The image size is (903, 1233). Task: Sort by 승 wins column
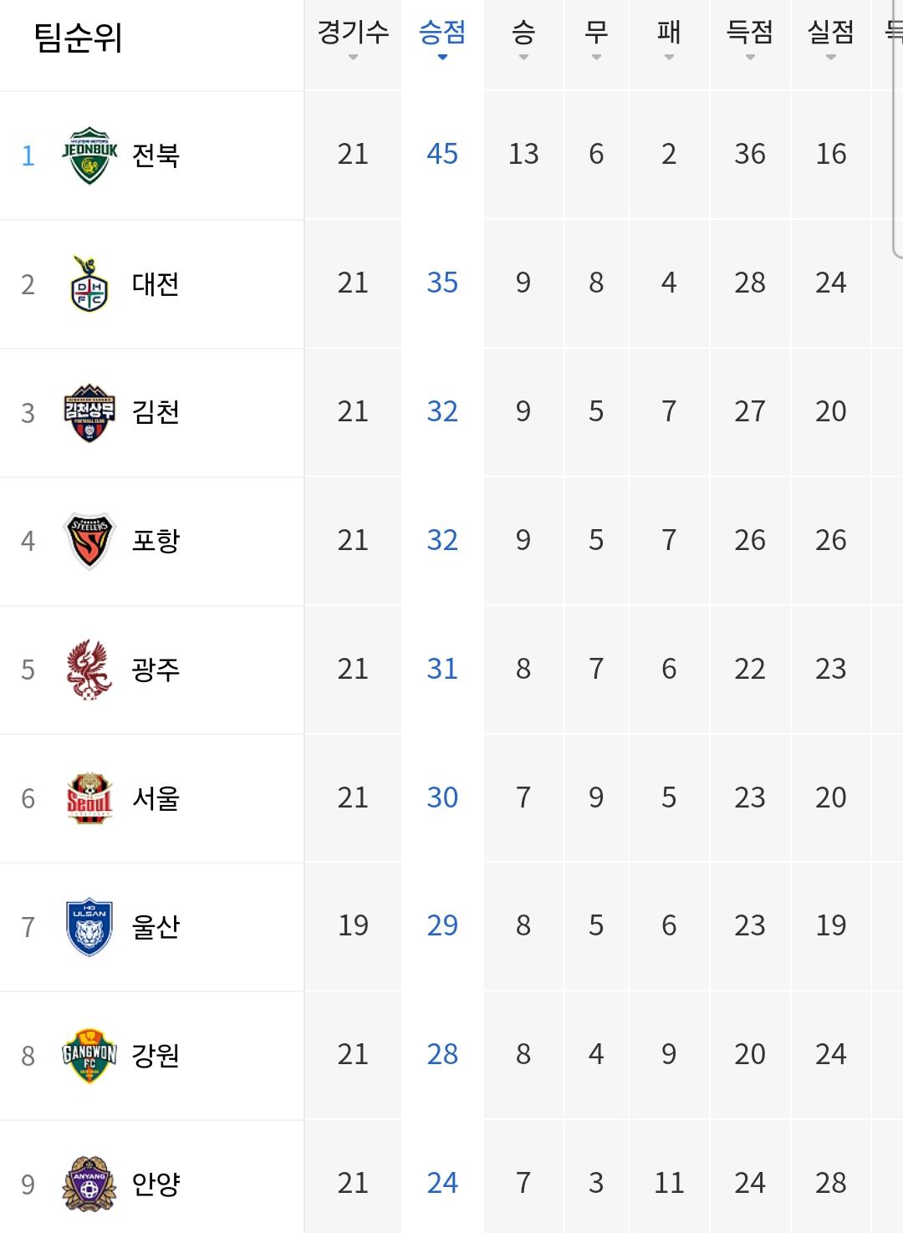point(523,38)
